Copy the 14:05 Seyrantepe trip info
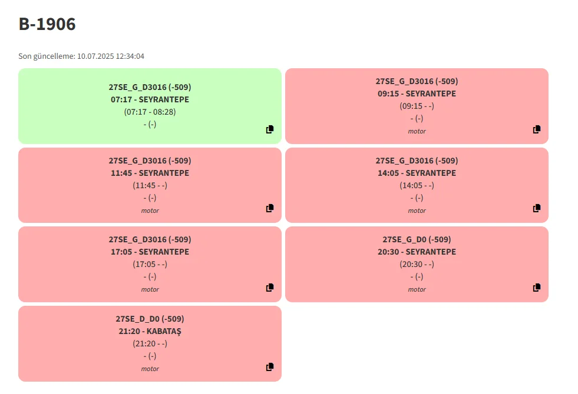578x394 pixels. [x=537, y=208]
